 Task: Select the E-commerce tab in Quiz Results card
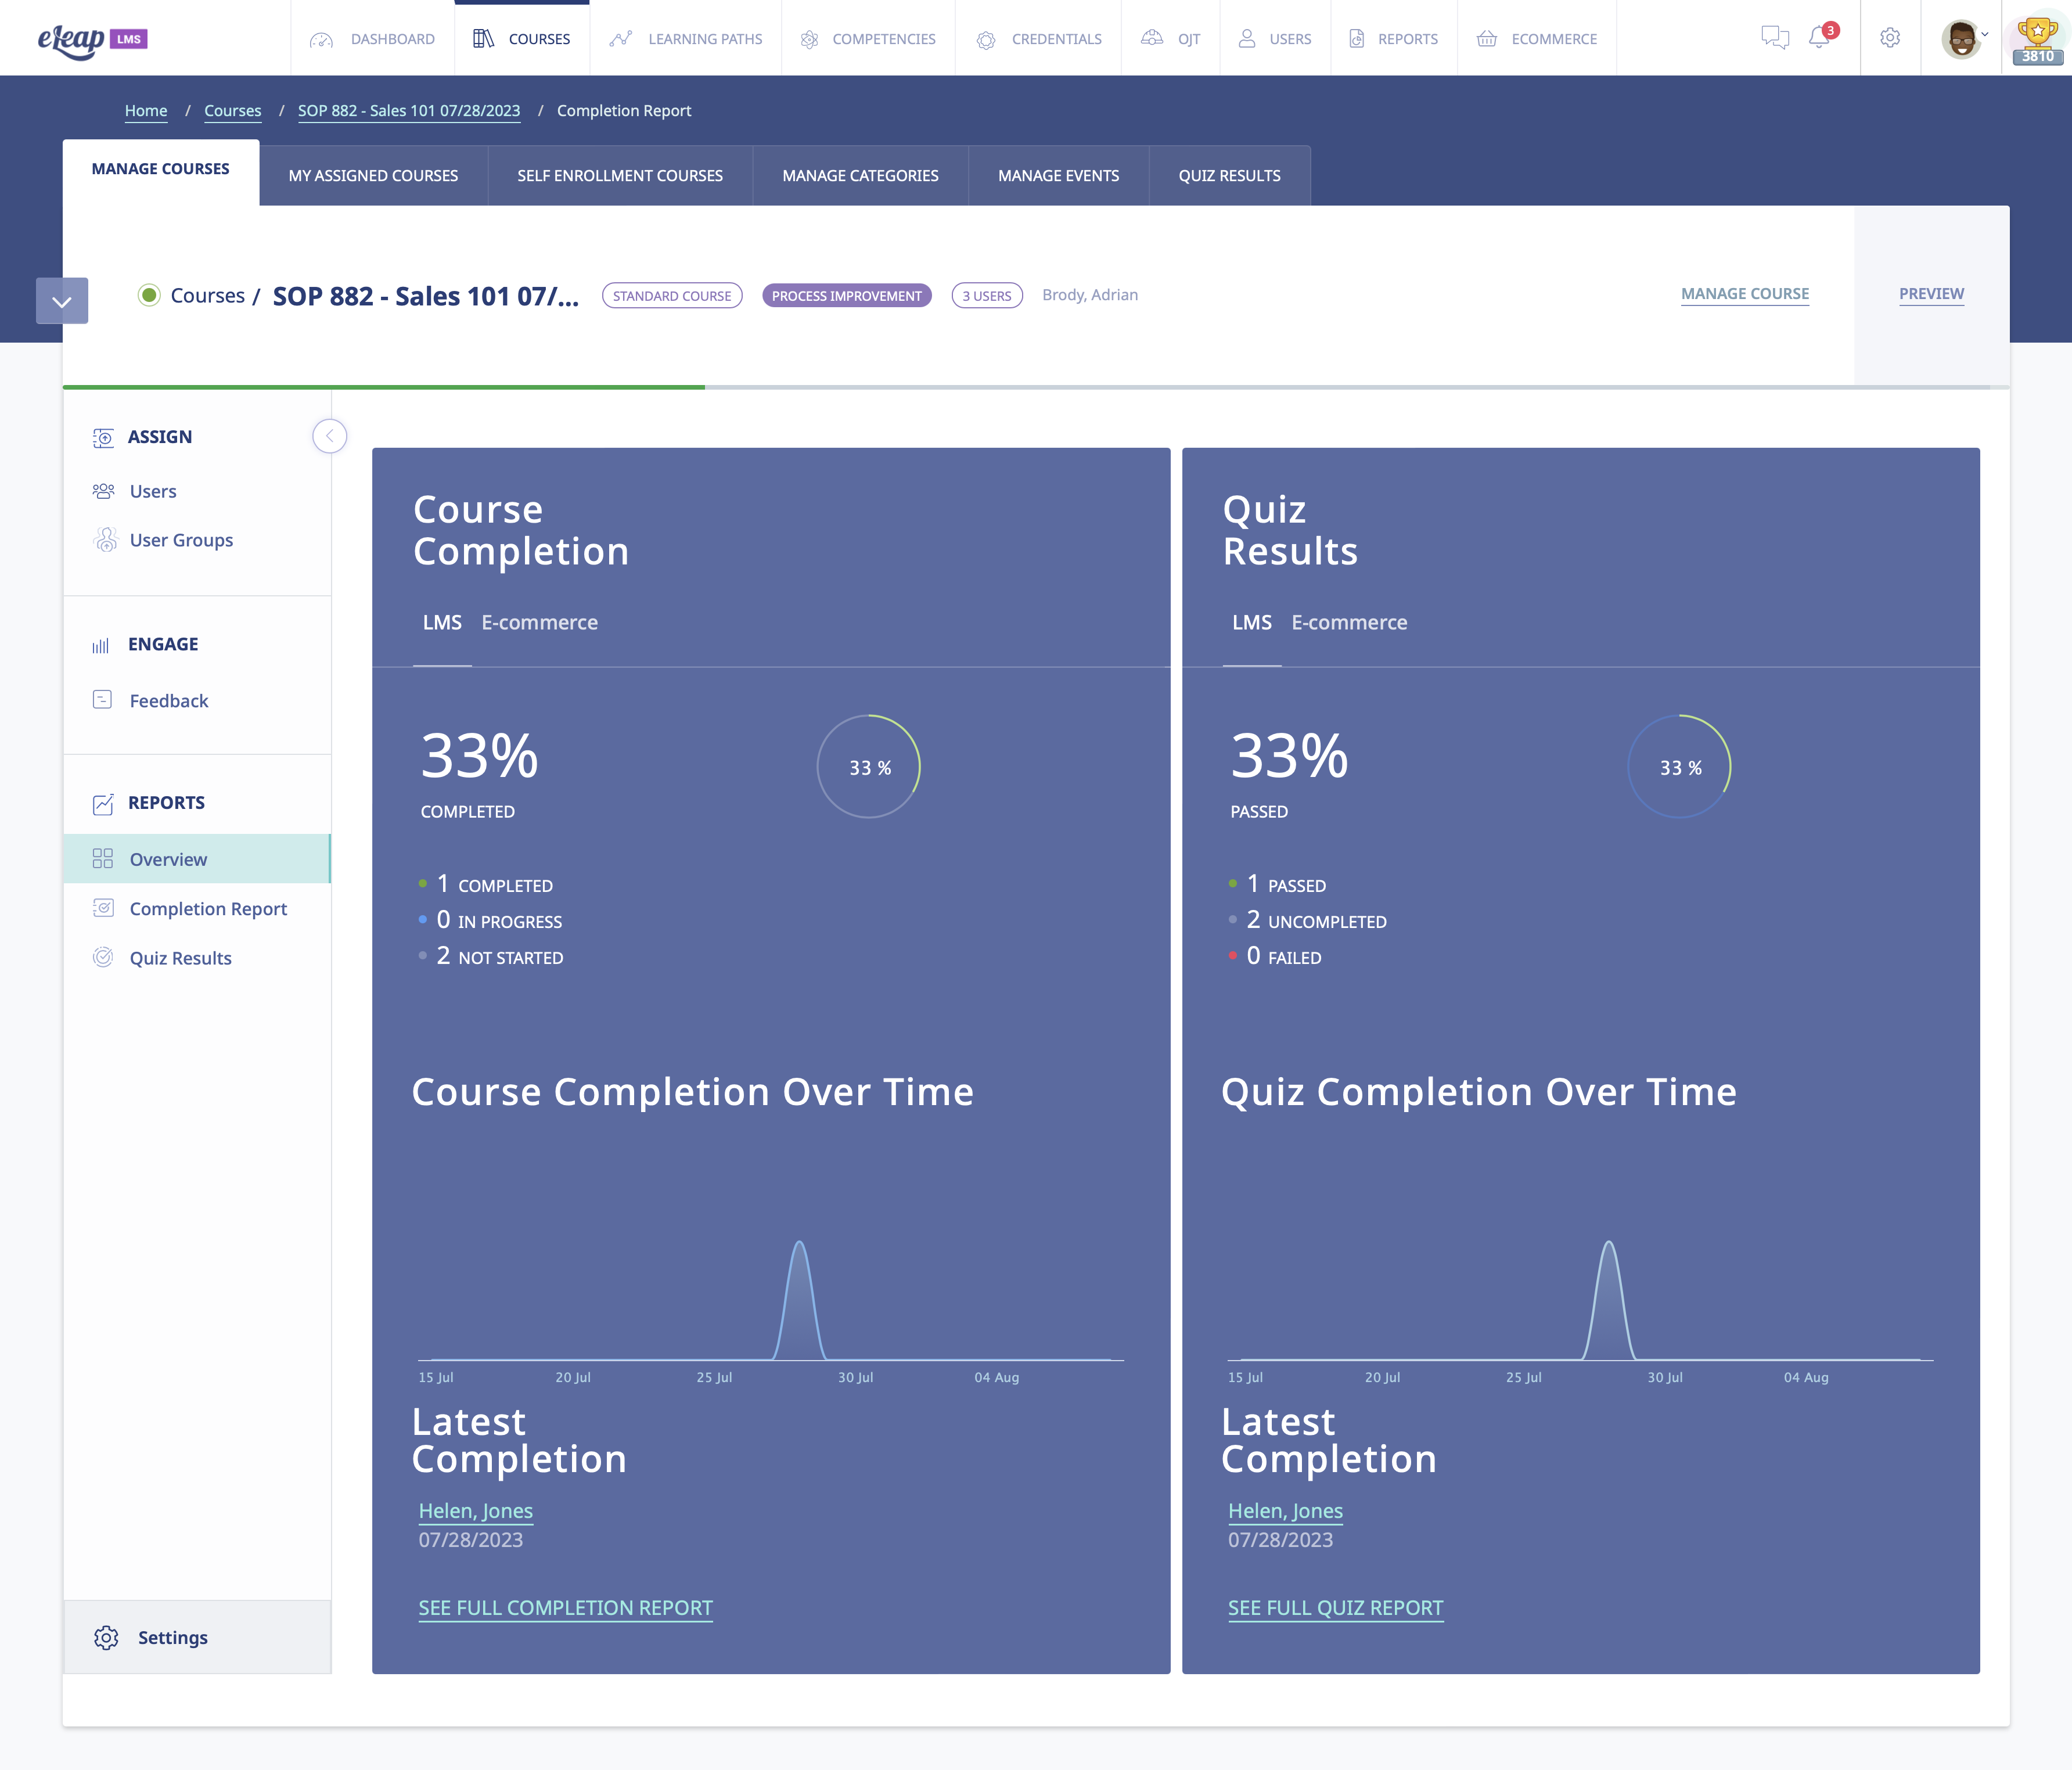(x=1350, y=621)
